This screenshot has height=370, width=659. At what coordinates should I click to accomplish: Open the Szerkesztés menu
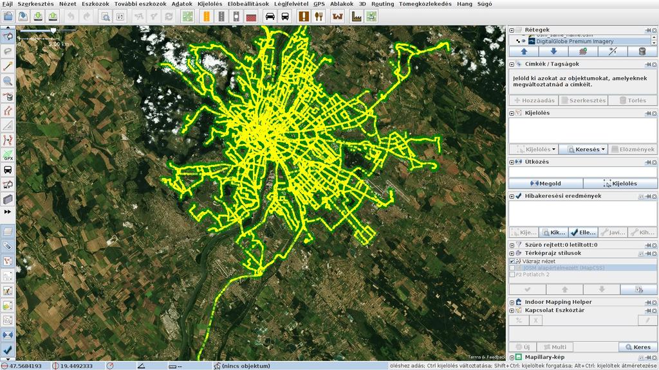(36, 4)
